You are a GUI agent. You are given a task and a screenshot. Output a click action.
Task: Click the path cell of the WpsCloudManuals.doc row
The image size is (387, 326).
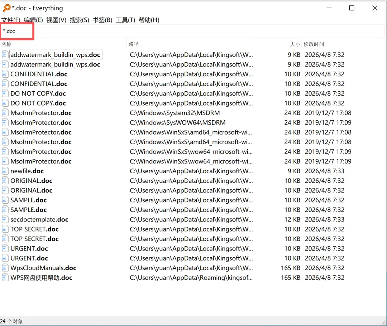point(191,268)
